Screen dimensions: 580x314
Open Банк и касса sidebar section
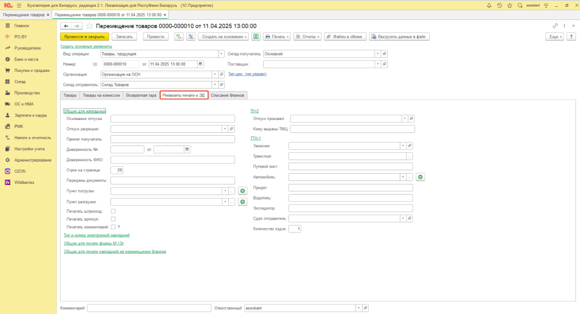tap(26, 59)
